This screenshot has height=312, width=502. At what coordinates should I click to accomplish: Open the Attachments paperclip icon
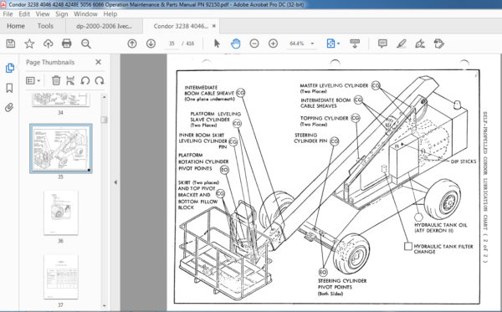click(9, 108)
